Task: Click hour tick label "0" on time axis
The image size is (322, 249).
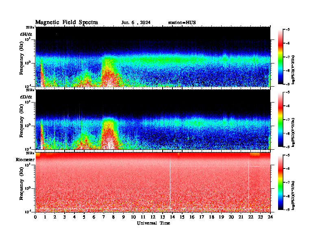Action: 35,217
